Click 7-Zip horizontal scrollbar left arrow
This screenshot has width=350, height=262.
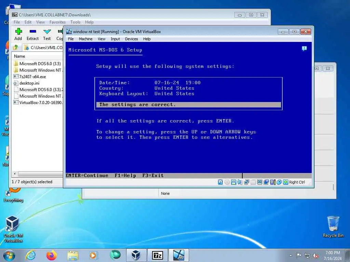15,174
